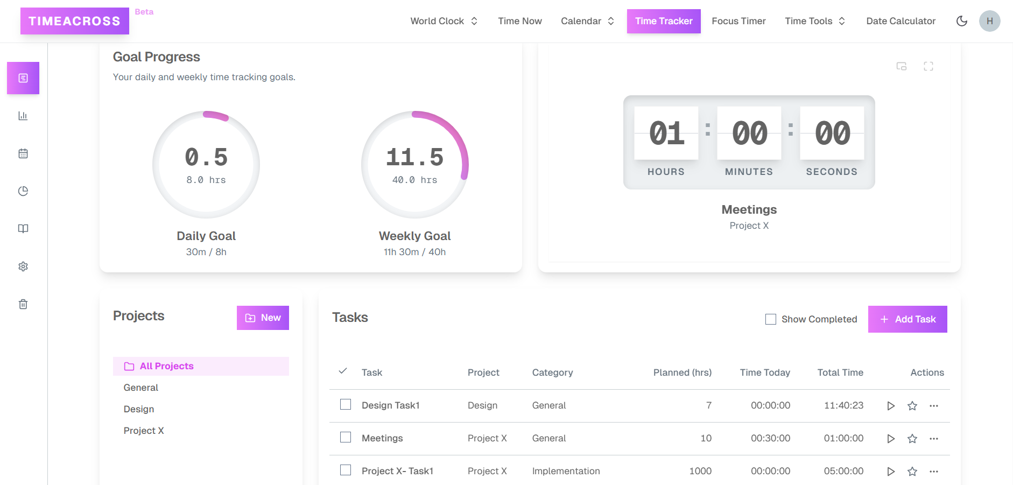This screenshot has width=1013, height=485.
Task: Star the Project X- Task1 row
Action: pos(912,472)
